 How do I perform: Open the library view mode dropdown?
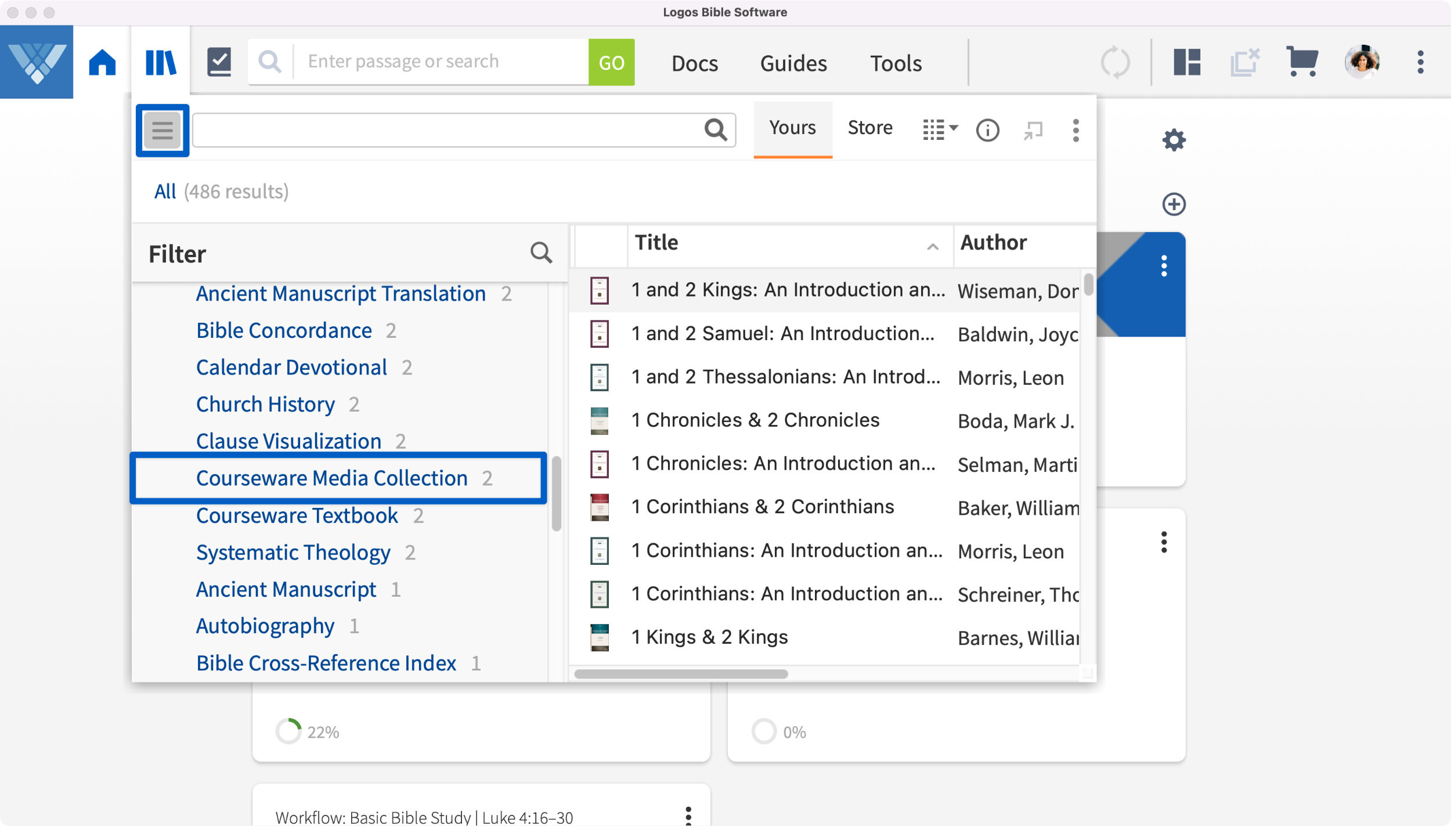tap(940, 130)
